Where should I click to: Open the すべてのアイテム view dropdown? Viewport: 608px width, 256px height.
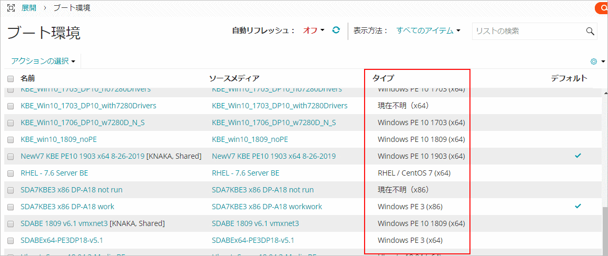428,30
